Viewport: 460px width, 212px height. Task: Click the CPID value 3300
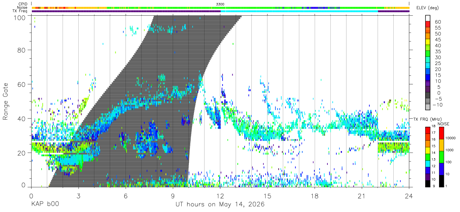220,4
